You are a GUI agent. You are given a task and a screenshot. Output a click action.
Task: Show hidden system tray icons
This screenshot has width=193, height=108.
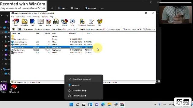tap(155, 105)
